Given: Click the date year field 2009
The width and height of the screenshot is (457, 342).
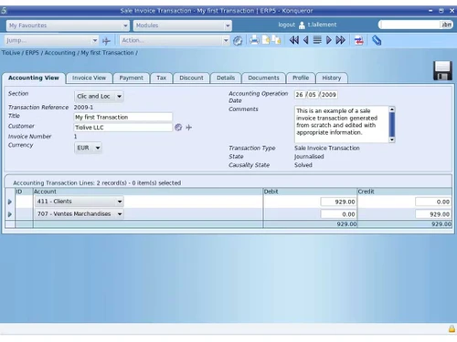Looking at the screenshot, I should coord(329,95).
